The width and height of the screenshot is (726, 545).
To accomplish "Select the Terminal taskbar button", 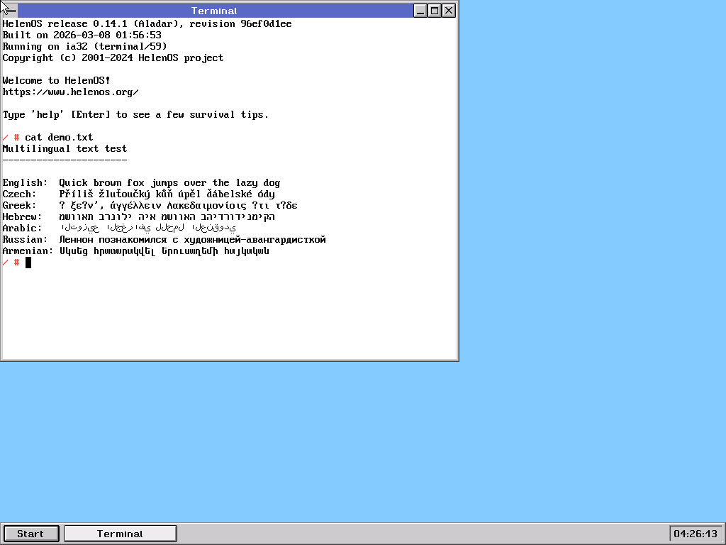I will 120,534.
